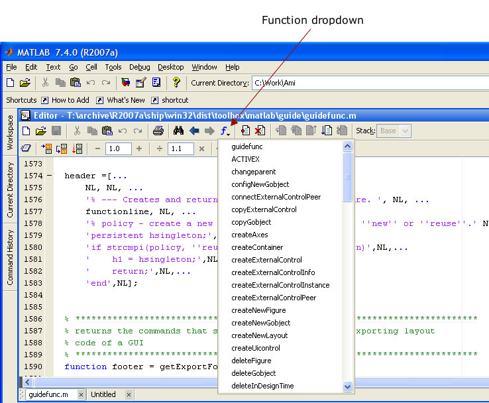This screenshot has width=489, height=403.
Task: Click the Help question mark icon
Action: [176, 83]
